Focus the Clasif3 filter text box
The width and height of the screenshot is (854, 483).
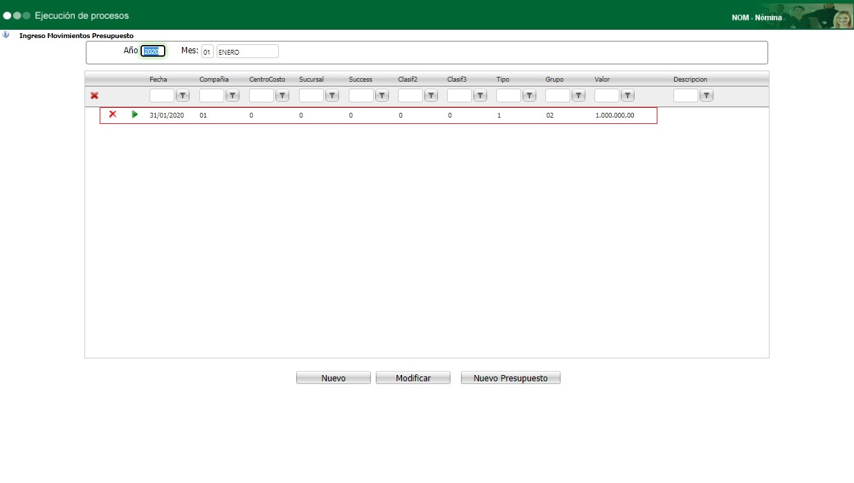460,95
